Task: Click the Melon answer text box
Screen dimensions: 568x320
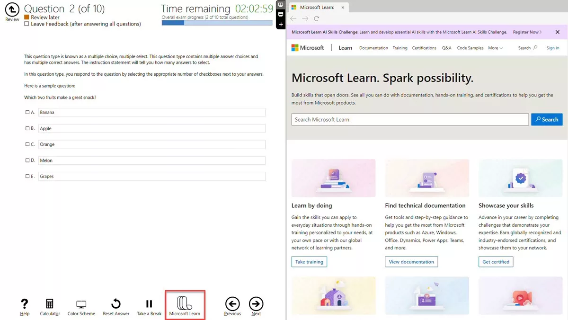Action: pos(152,160)
